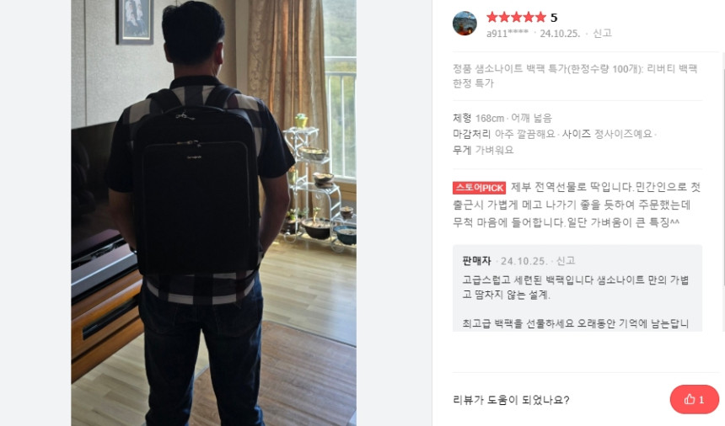Click the 체형 168cm body info
725x426 pixels.
click(478, 118)
